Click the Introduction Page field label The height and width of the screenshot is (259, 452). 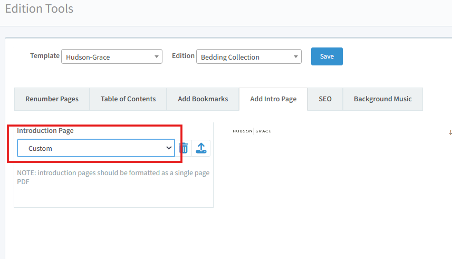tap(45, 130)
